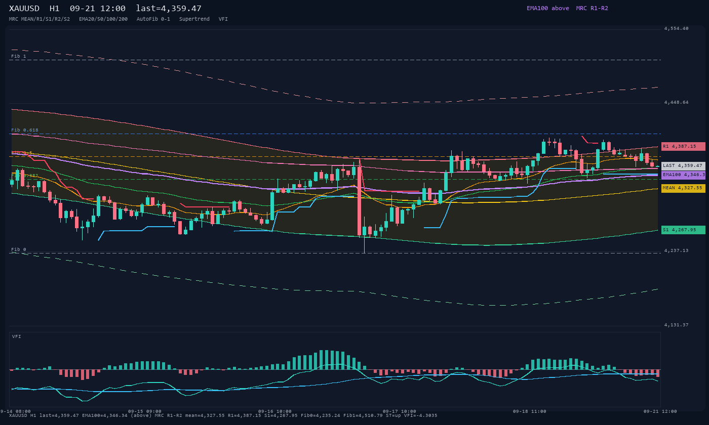The width and height of the screenshot is (709, 425).
Task: Click the S1 4,267.95 price tag
Action: pos(683,230)
